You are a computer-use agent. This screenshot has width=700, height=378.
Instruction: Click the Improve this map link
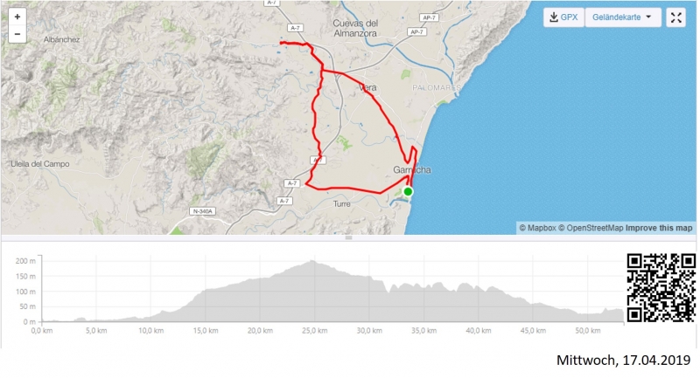coord(659,228)
